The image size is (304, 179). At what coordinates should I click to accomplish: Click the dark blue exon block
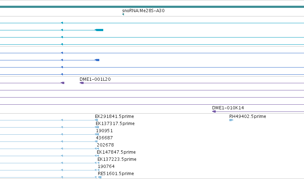click(x=97, y=60)
